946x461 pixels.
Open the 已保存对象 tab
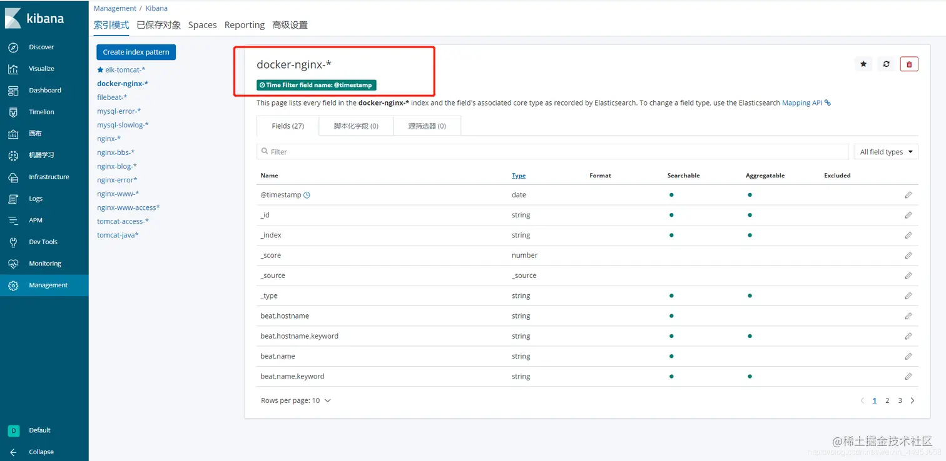pyautogui.click(x=159, y=25)
